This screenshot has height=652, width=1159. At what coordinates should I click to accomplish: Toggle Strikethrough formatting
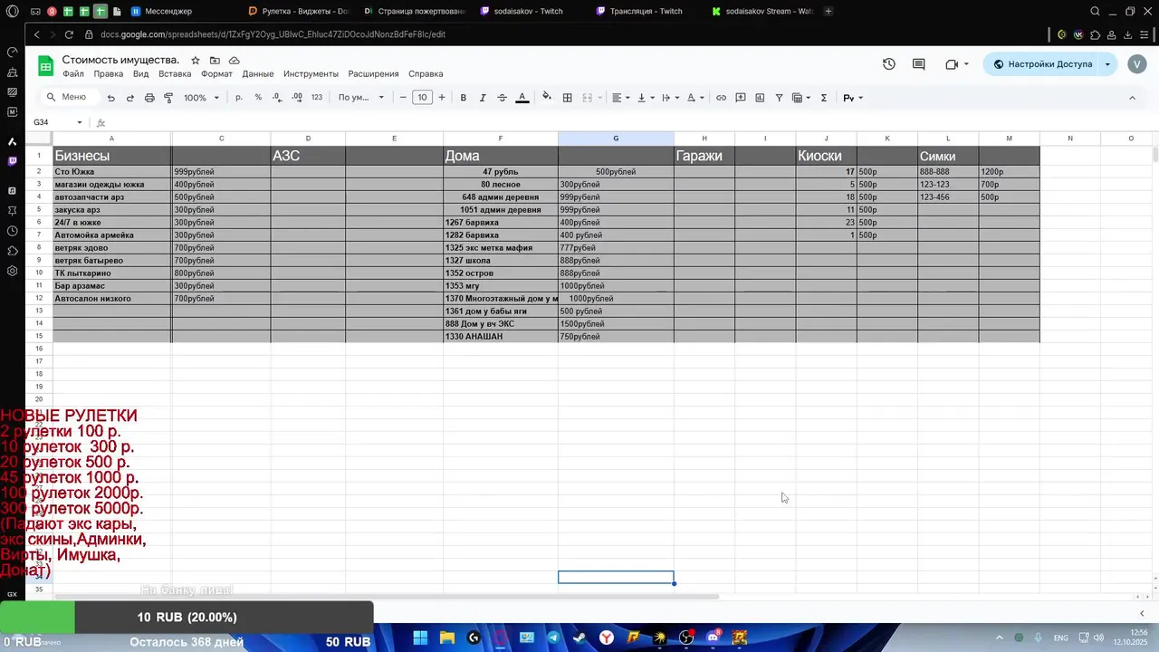502,98
